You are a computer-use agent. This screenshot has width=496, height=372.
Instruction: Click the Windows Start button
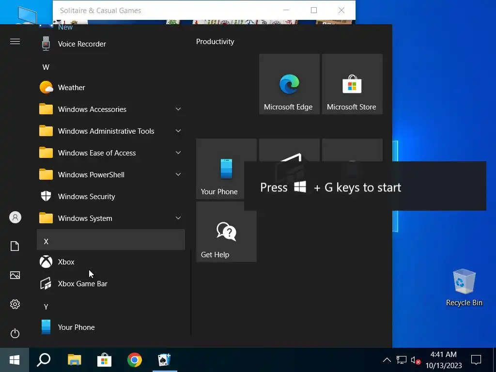tap(15, 360)
